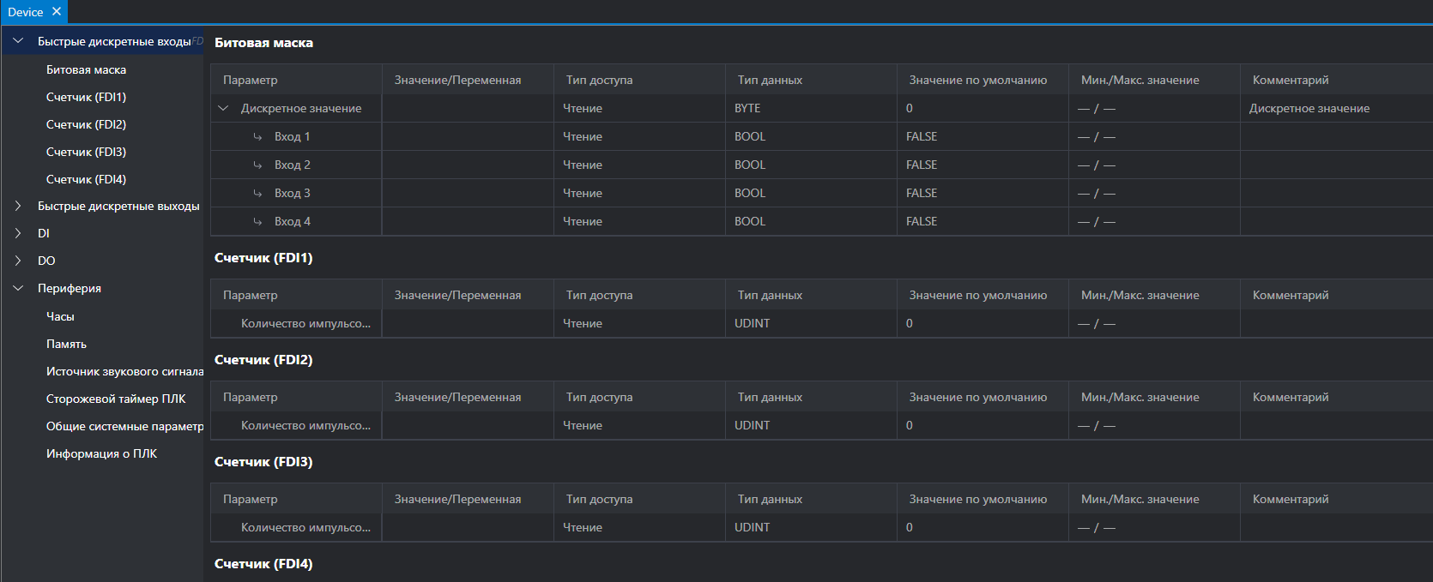Select Общие системные параметры in tree
This screenshot has height=582, width=1433.
click(x=124, y=426)
